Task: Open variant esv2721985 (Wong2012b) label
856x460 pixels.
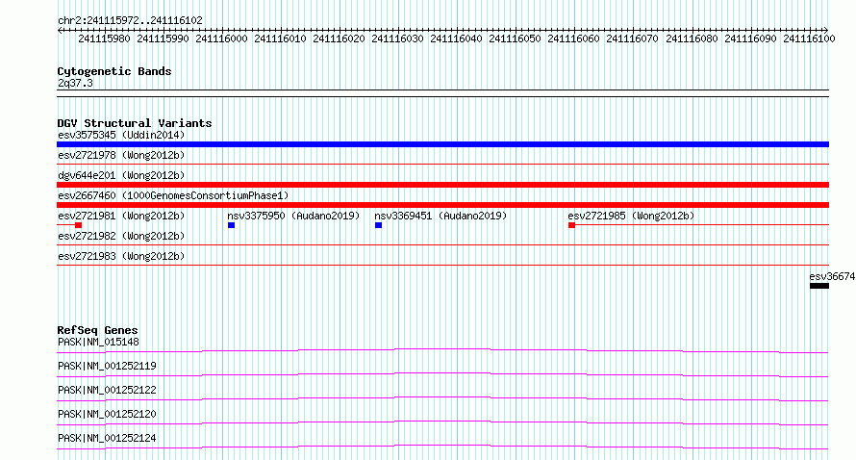Action: coord(631,216)
